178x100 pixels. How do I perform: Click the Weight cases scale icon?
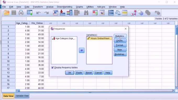pyautogui.click(x=118, y=13)
